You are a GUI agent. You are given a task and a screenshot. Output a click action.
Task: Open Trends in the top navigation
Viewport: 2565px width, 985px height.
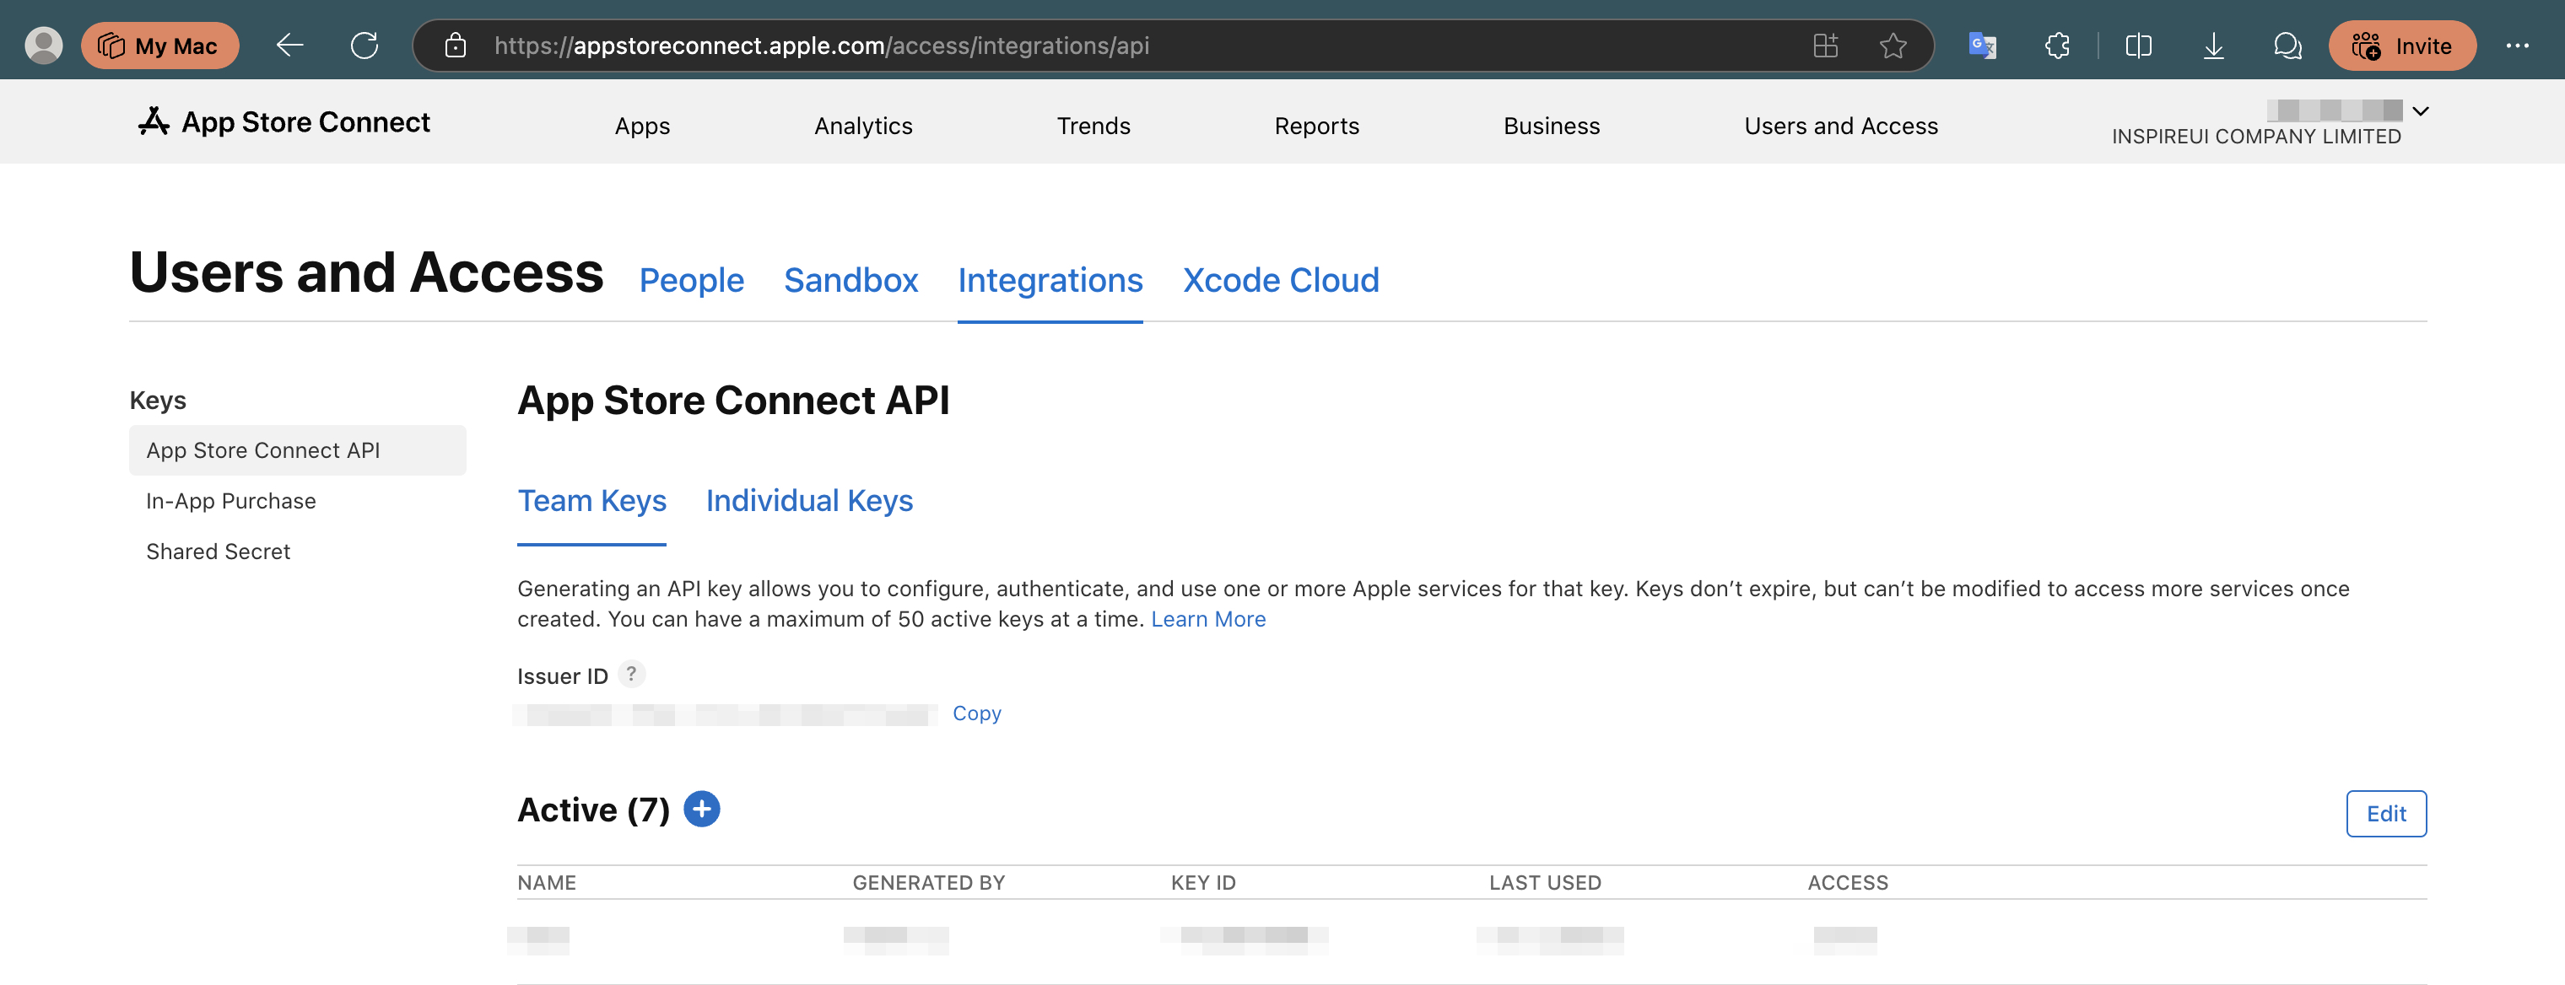1093,126
